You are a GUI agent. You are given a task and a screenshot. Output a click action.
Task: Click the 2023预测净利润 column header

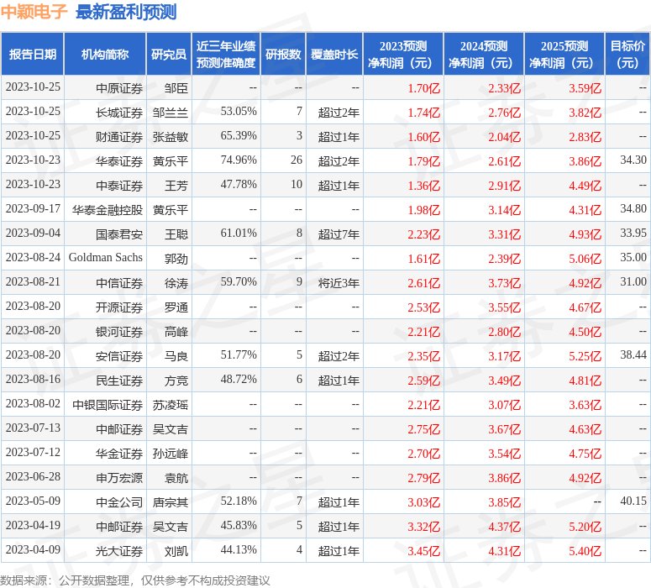[x=403, y=55]
